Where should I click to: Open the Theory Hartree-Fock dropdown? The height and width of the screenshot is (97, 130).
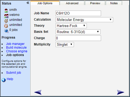point(71,26)
